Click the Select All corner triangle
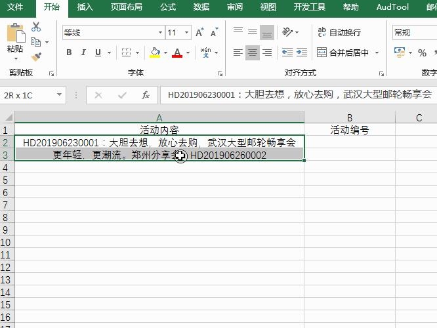The image size is (437, 328). tap(8, 117)
